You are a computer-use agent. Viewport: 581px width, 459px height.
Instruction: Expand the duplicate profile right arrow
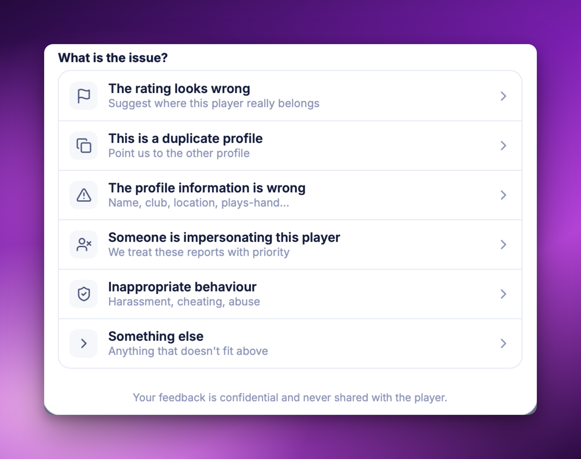[x=503, y=145]
